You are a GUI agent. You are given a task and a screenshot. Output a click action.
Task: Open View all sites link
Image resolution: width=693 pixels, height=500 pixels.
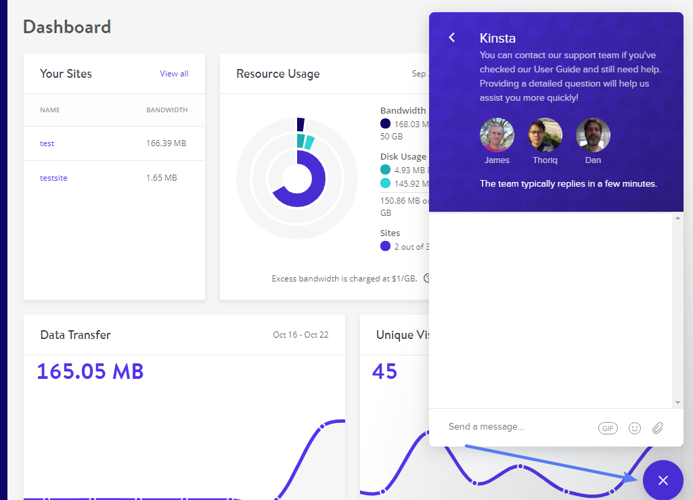point(174,74)
